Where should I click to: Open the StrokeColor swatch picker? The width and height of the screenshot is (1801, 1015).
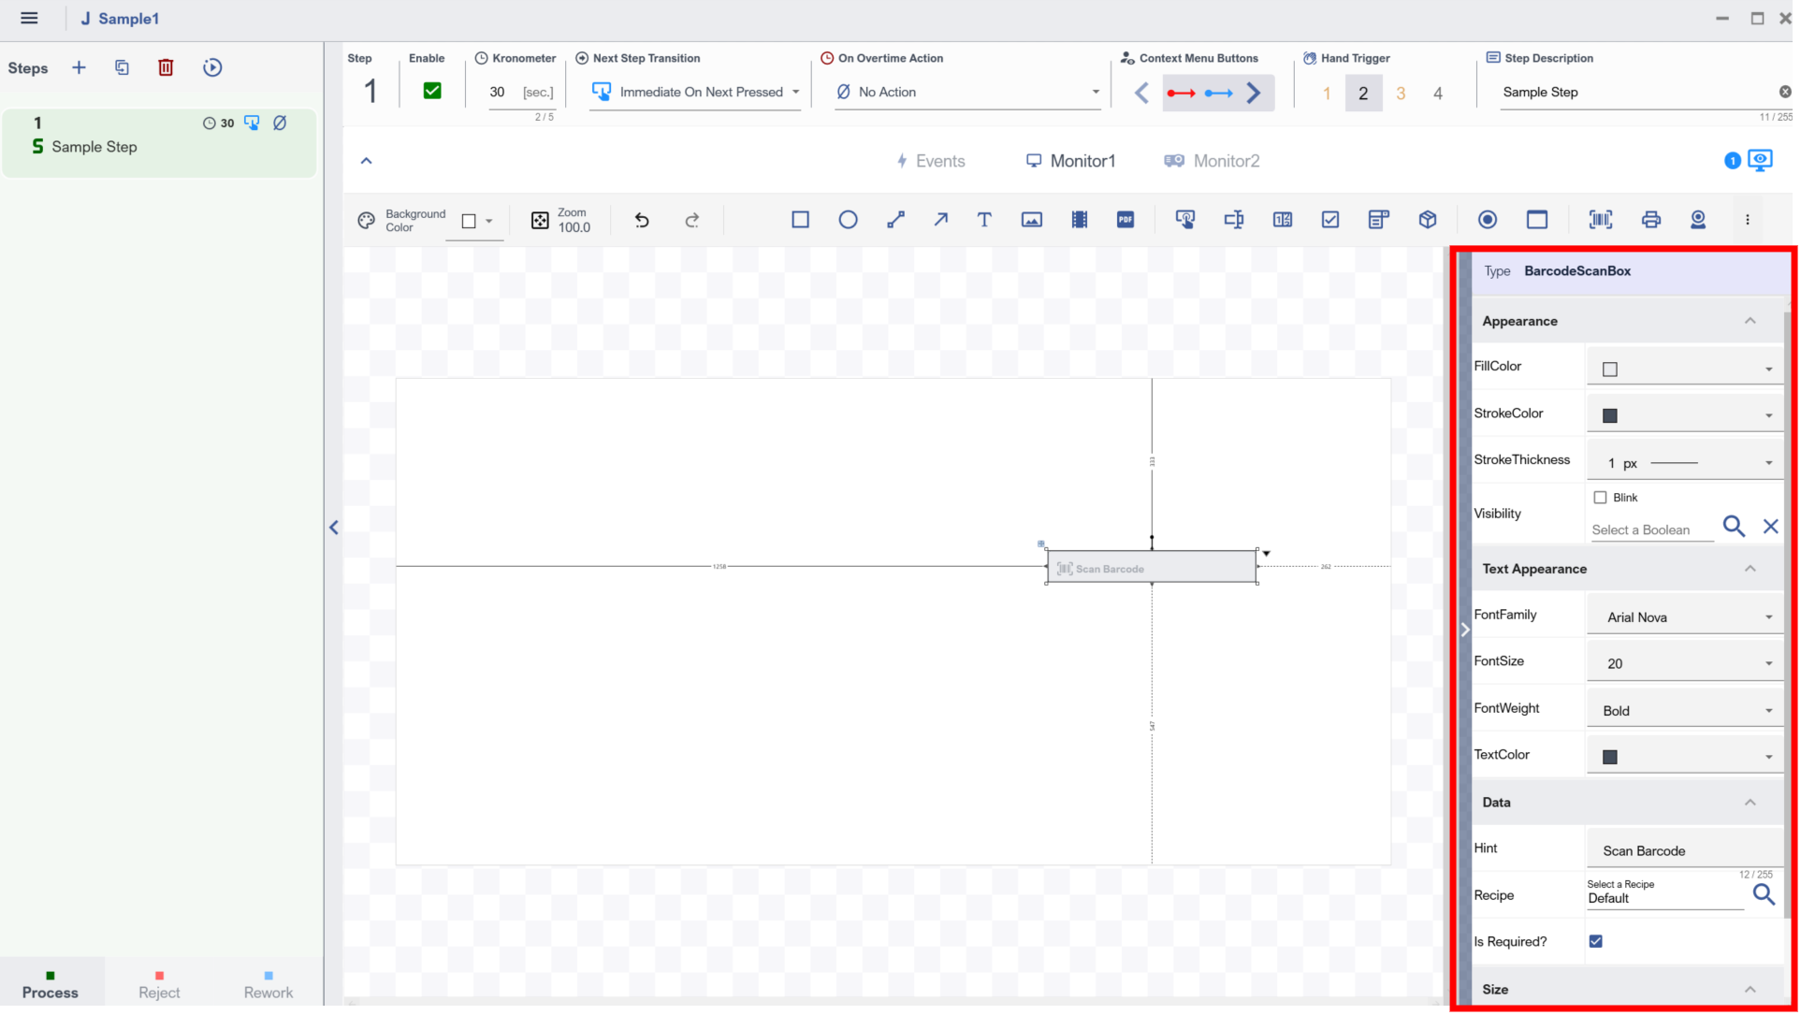(x=1685, y=415)
